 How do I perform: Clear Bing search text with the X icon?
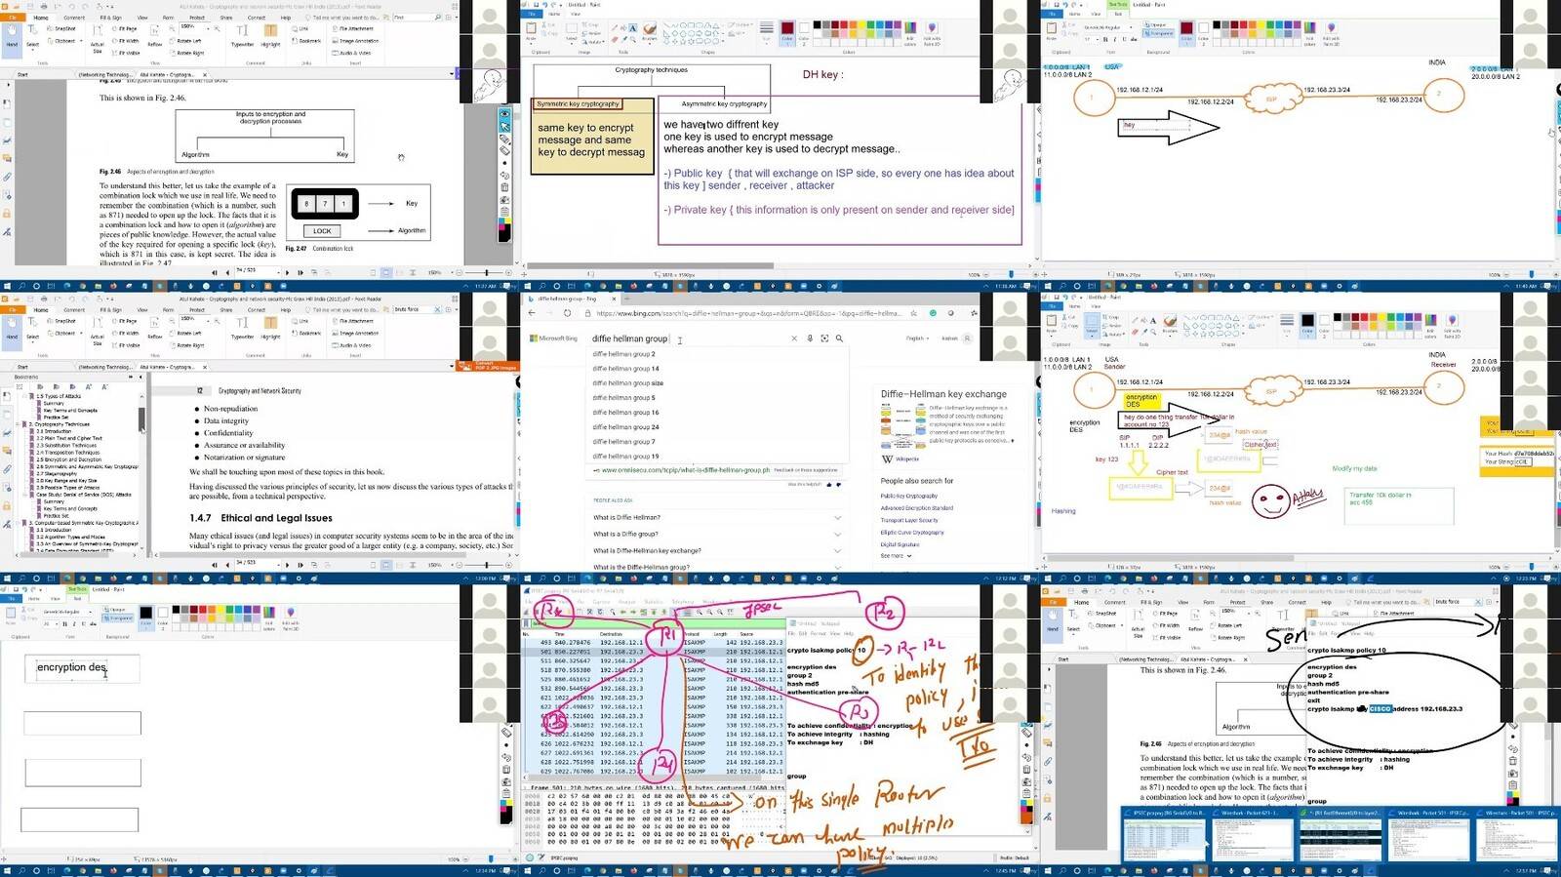[x=794, y=339]
